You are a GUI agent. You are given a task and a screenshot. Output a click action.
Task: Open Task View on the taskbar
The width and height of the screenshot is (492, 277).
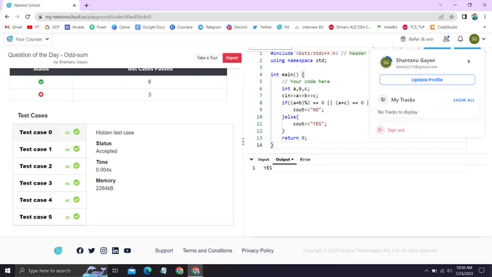pos(115,270)
